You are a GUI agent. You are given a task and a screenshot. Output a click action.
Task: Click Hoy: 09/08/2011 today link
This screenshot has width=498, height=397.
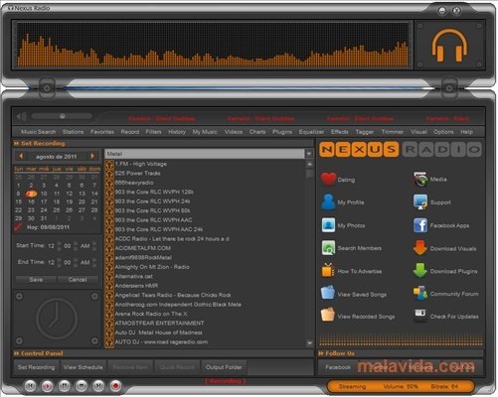(48, 227)
